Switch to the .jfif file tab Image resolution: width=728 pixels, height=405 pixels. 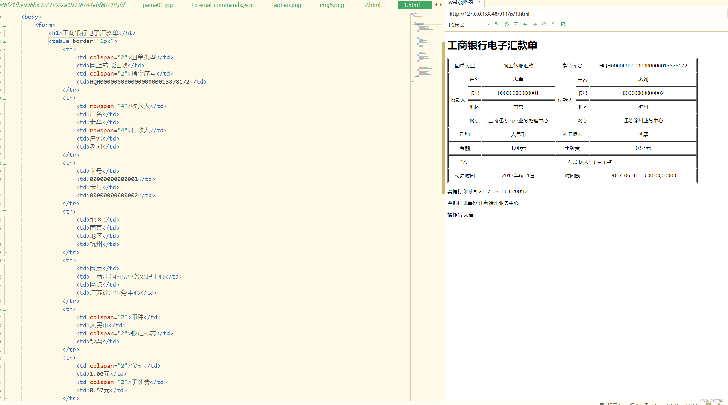pos(63,5)
